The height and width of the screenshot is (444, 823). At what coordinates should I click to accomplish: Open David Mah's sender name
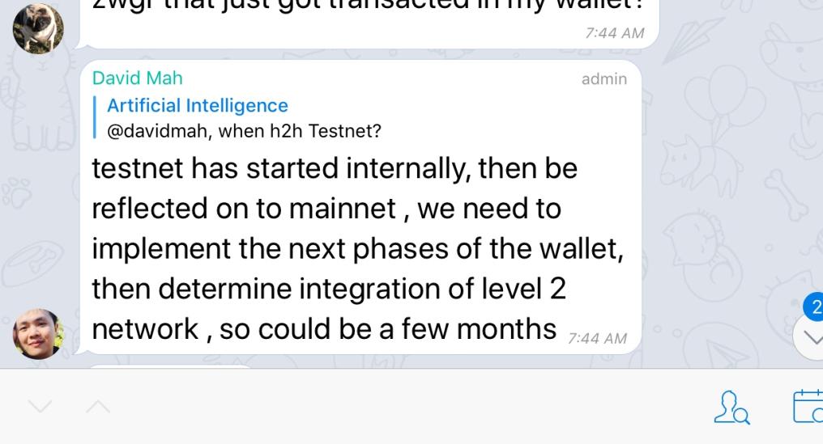point(137,78)
